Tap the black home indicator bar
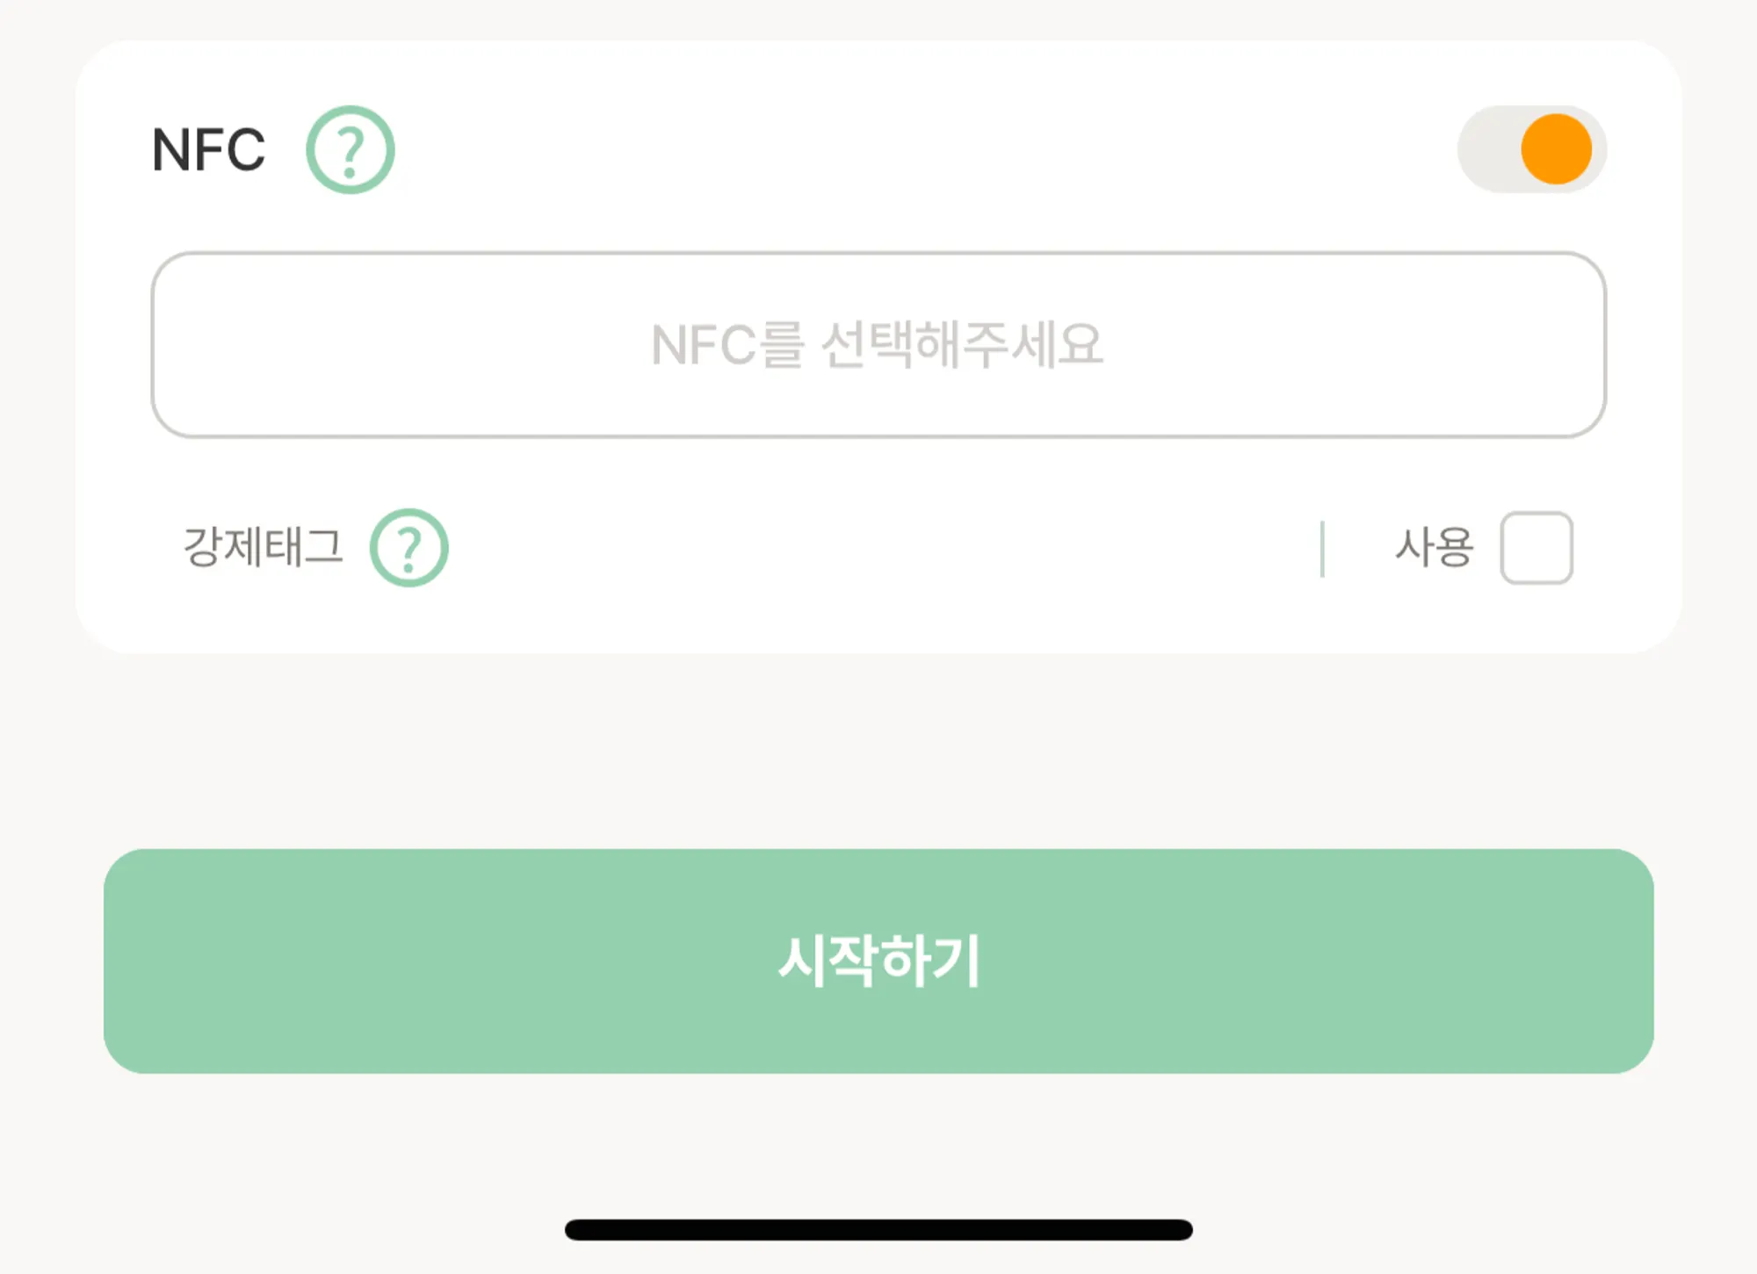Viewport: 1757px width, 1274px height. 878,1229
